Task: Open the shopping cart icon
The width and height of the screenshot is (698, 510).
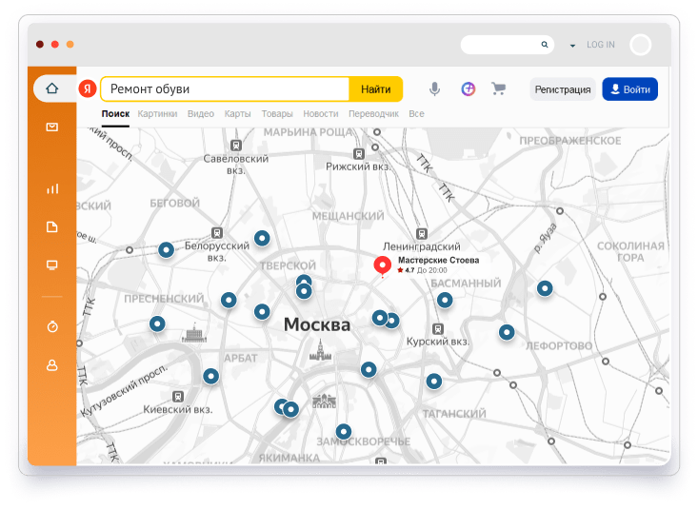Action: tap(499, 88)
